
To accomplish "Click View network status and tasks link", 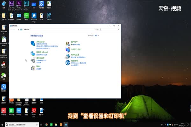I will click(42, 55).
